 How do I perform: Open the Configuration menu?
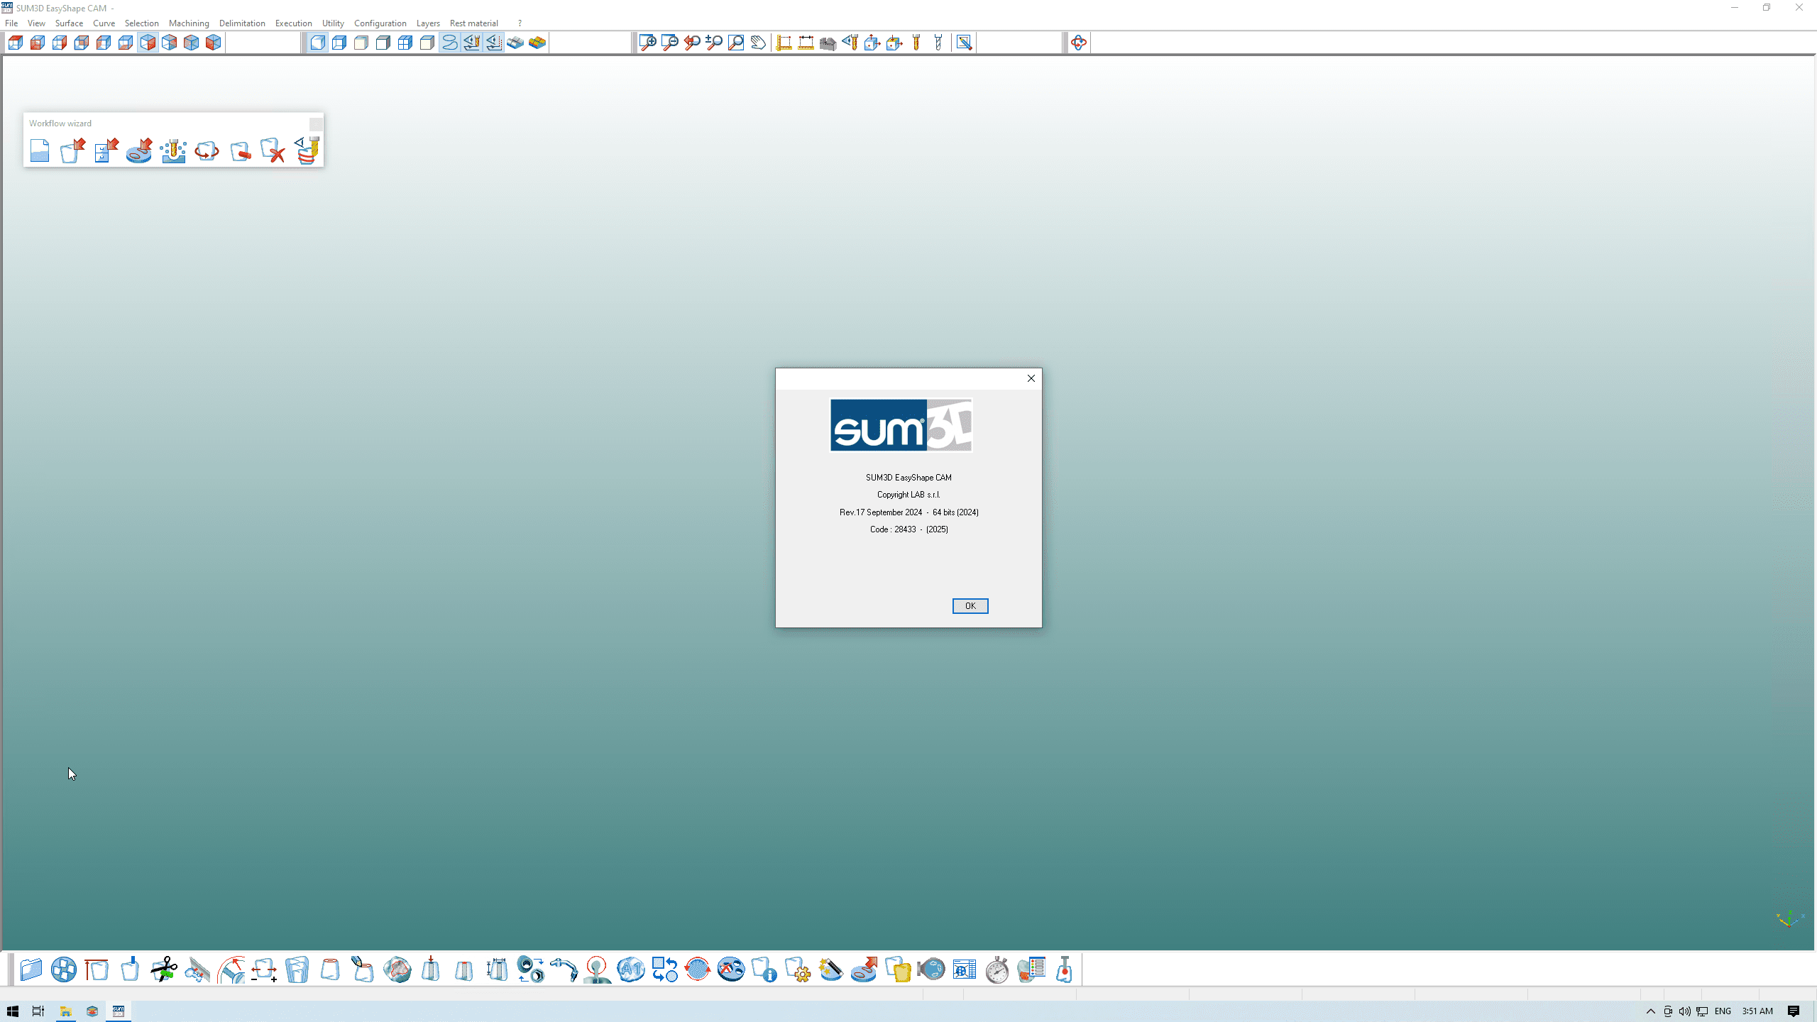pos(380,23)
